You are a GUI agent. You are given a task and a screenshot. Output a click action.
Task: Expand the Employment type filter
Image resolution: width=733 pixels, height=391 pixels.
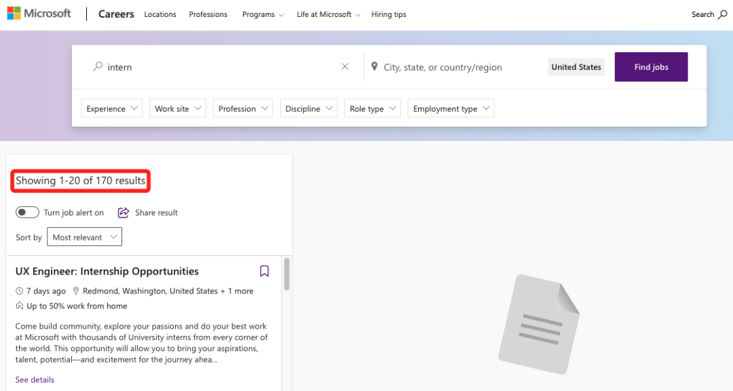(451, 108)
